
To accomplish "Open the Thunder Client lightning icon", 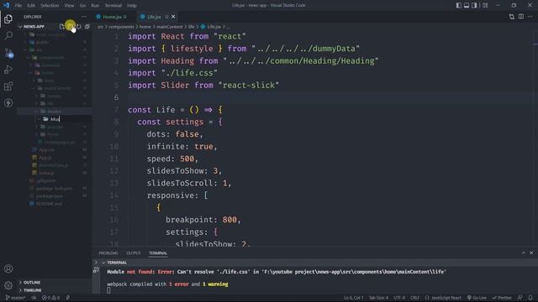I will tap(8, 102).
